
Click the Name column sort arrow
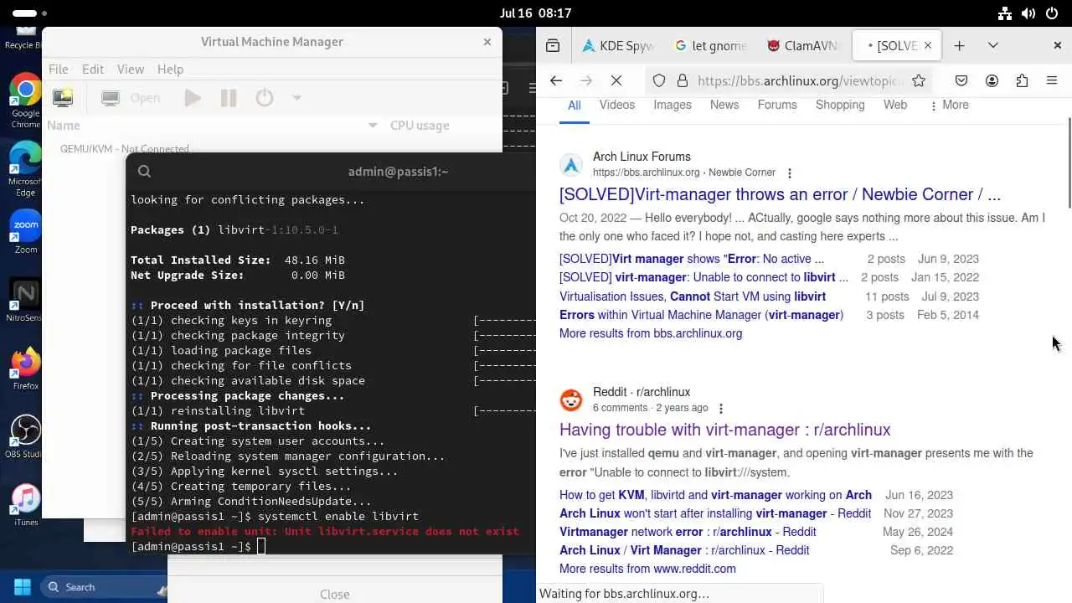coord(373,126)
